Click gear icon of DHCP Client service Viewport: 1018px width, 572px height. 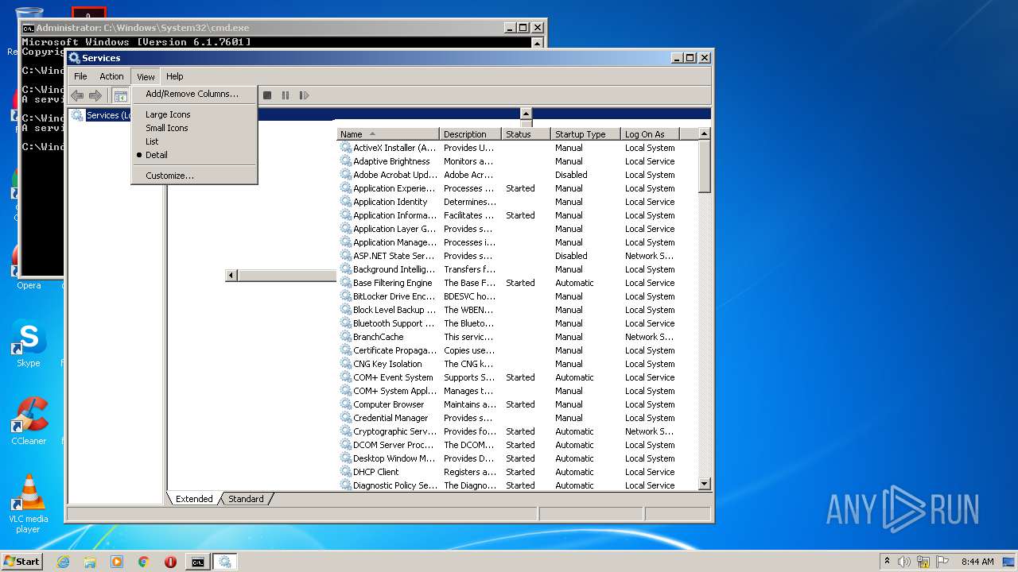346,472
